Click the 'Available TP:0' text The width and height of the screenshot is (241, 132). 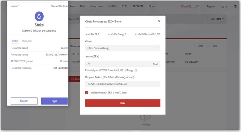tap(92, 34)
